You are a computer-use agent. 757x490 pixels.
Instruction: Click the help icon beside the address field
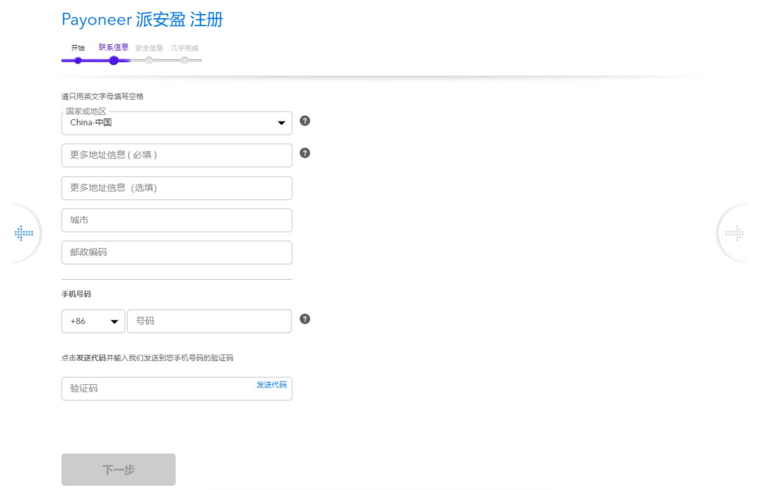click(304, 153)
